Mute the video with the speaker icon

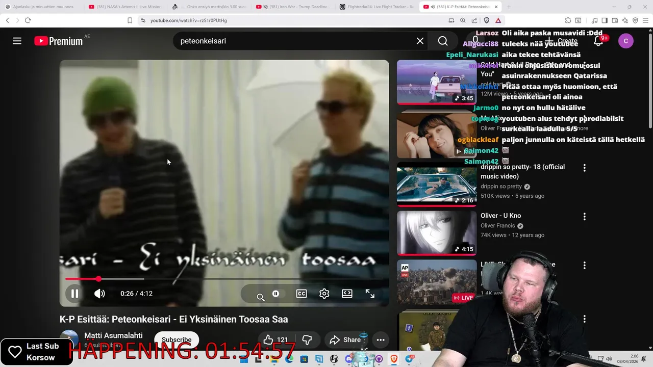tap(99, 294)
